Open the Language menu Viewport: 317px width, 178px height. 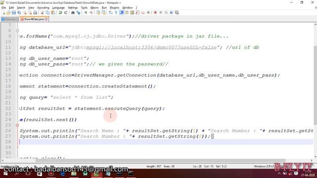(58, 8)
